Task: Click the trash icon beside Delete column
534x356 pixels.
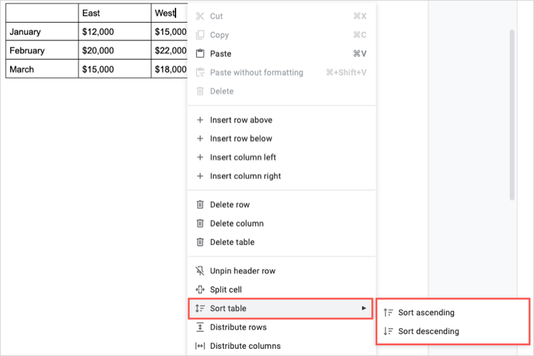Action: coord(200,224)
